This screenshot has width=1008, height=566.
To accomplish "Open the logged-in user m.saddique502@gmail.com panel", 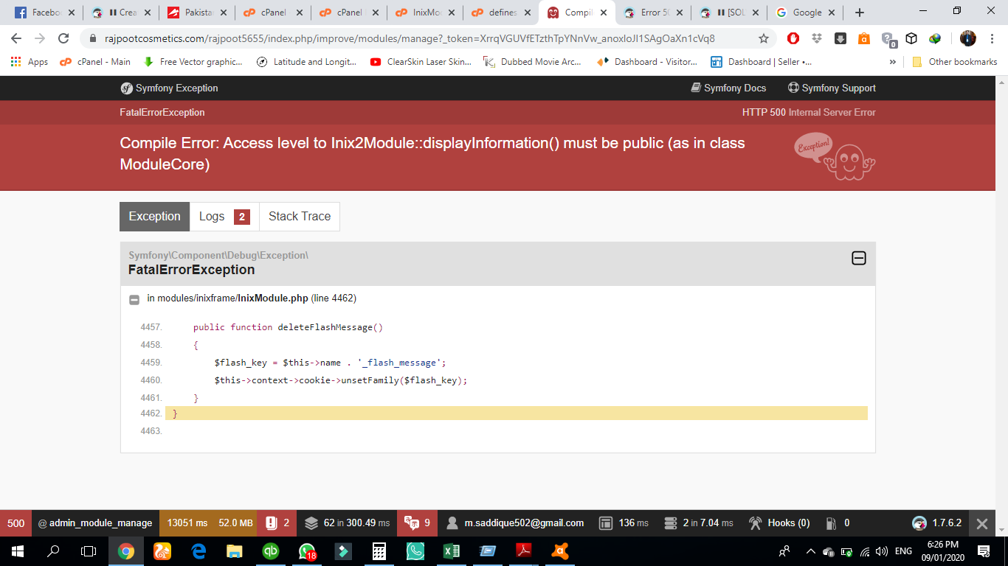I will pyautogui.click(x=516, y=523).
